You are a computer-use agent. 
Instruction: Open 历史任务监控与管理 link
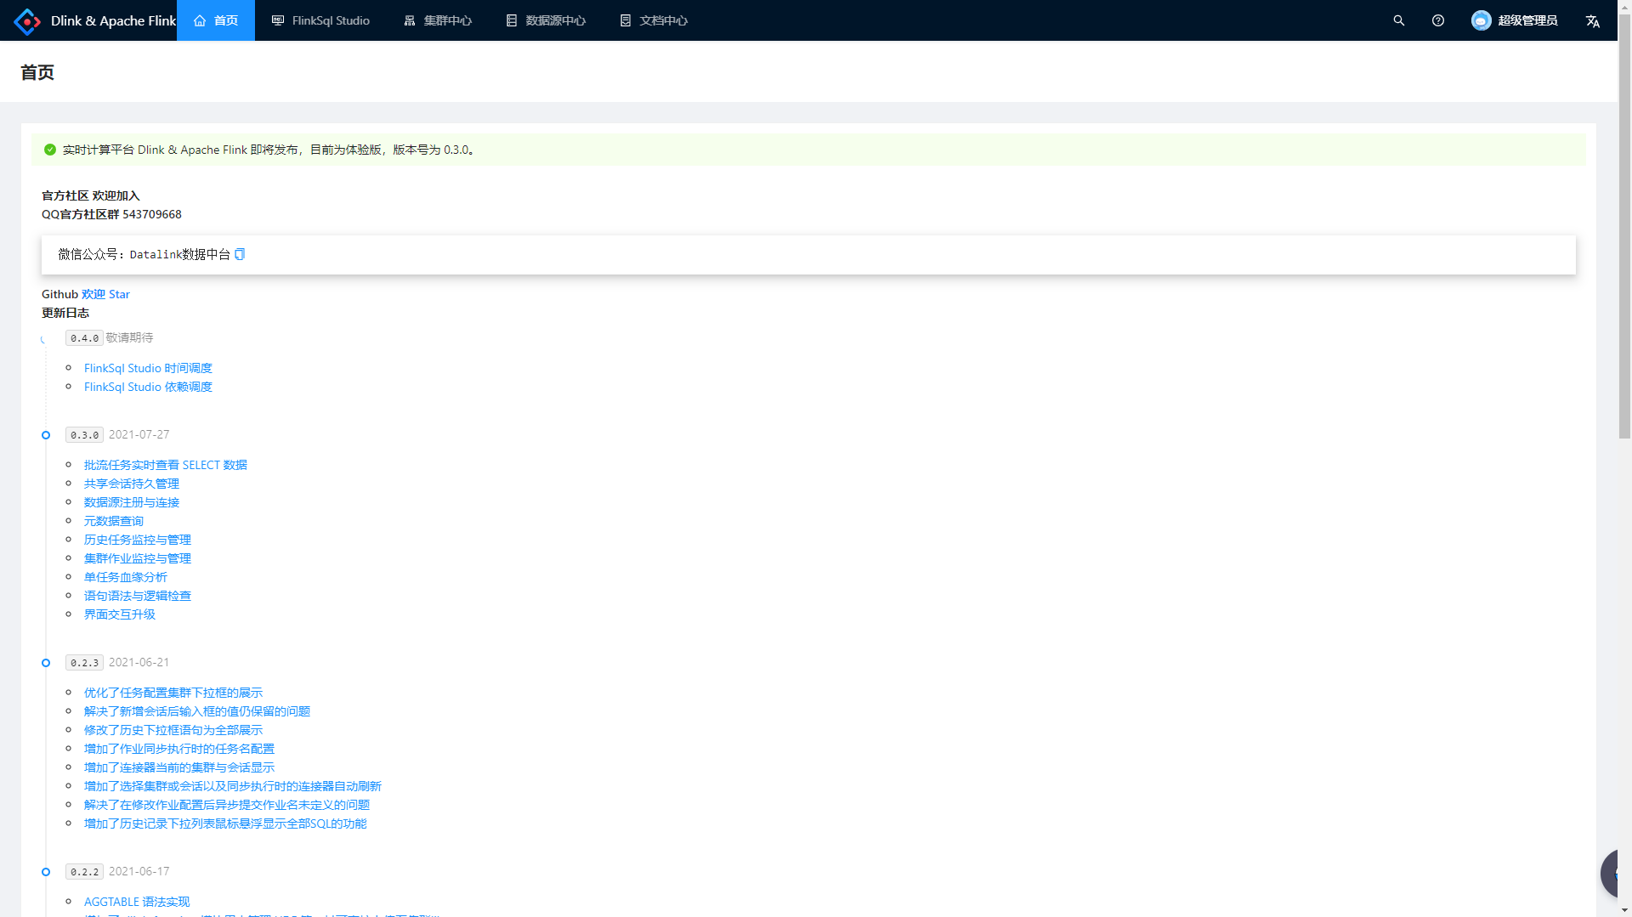tap(138, 540)
